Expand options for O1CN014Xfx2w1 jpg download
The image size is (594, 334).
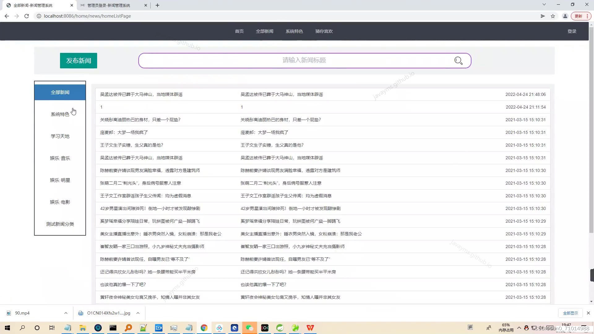click(138, 313)
